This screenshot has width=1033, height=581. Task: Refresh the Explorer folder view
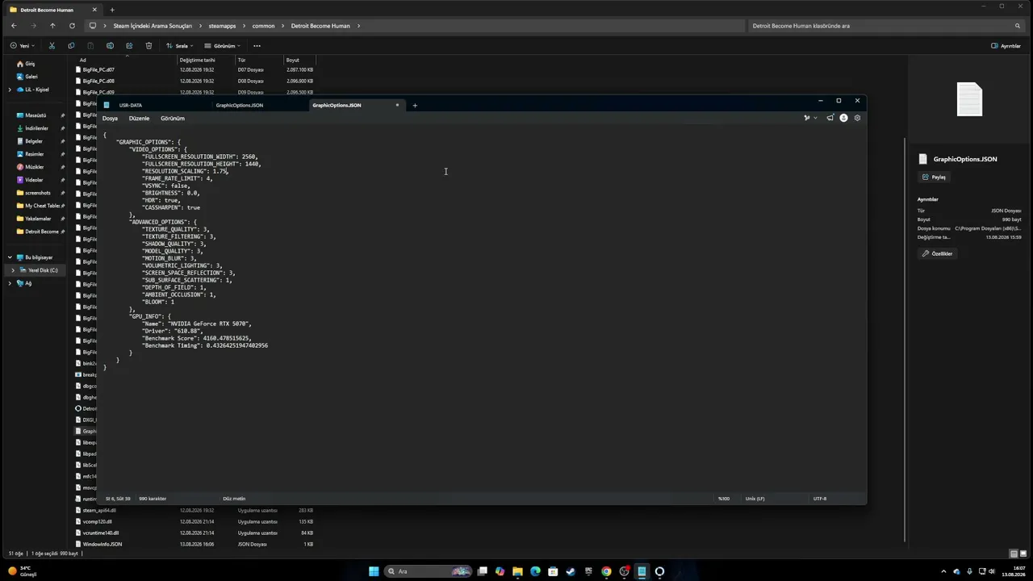(72, 26)
